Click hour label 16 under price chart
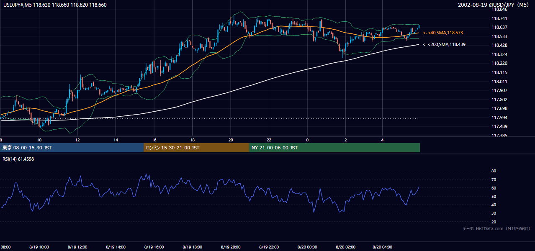This screenshot has height=251, width=535. pos(154,140)
